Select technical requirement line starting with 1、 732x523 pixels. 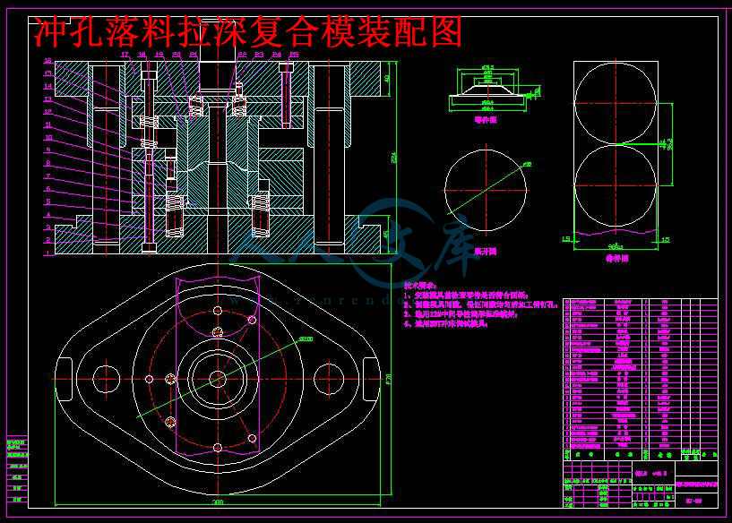point(467,295)
